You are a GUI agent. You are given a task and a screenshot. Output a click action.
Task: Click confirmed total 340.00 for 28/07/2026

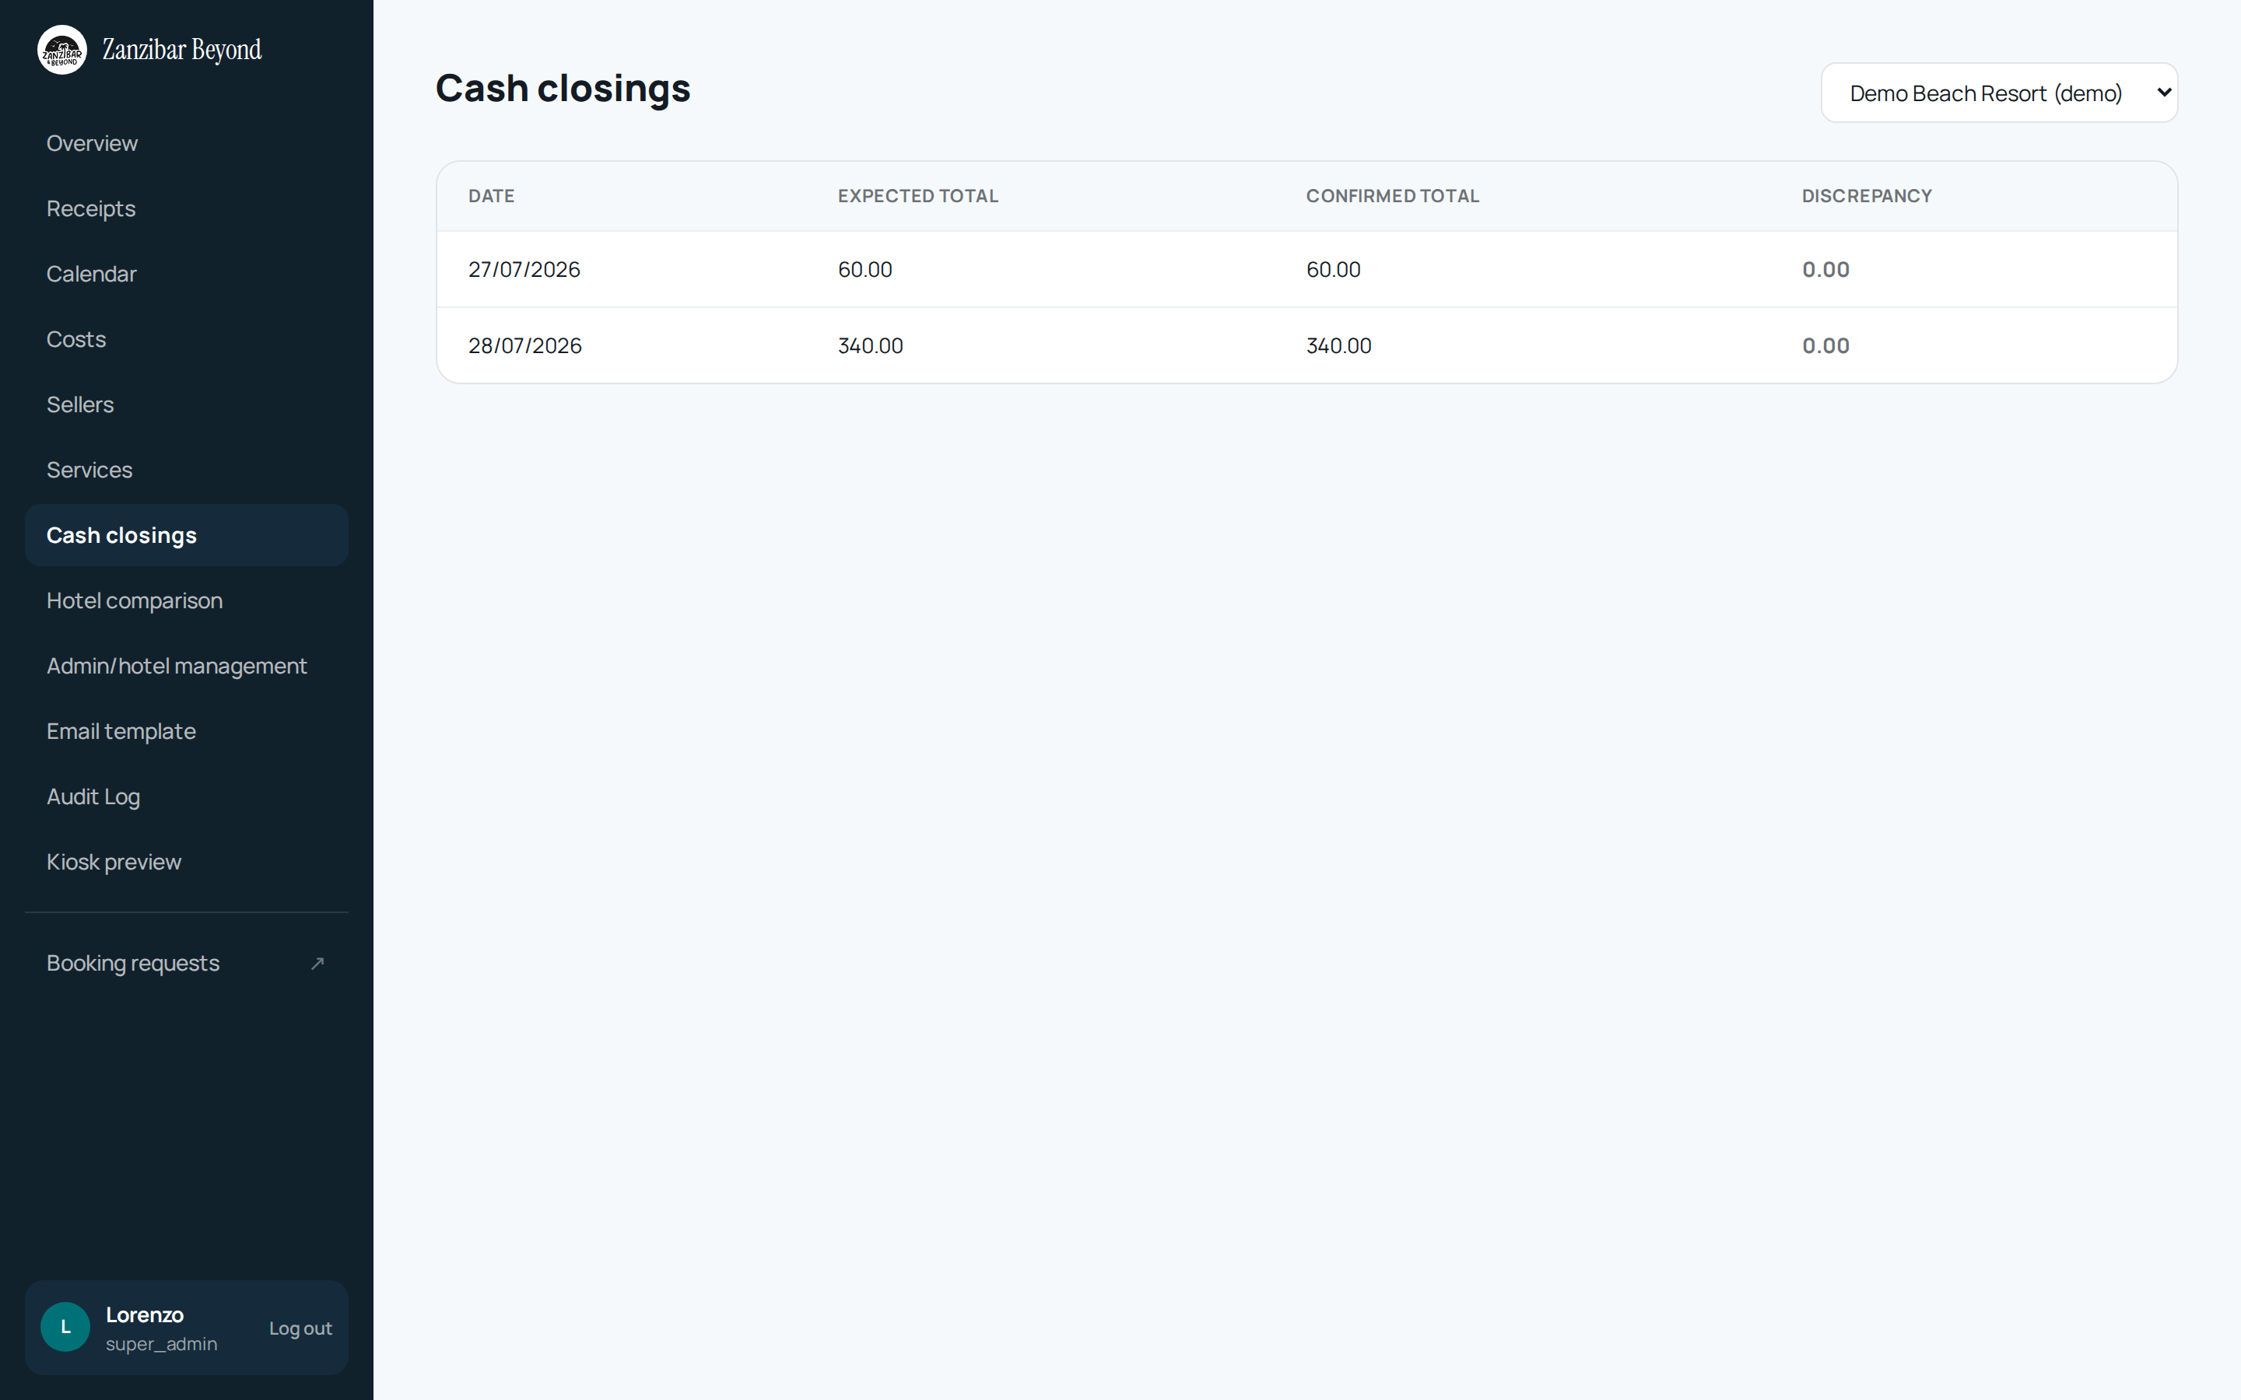click(1339, 345)
